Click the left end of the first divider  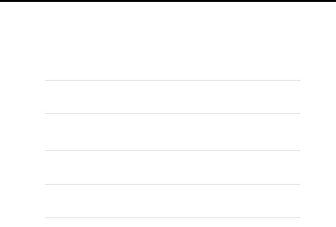tap(47, 80)
